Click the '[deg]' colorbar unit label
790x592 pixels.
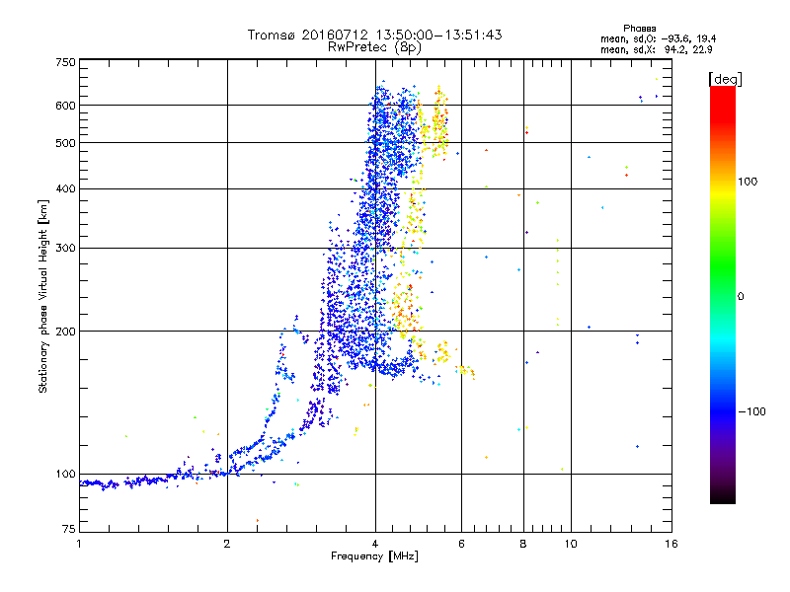click(725, 80)
